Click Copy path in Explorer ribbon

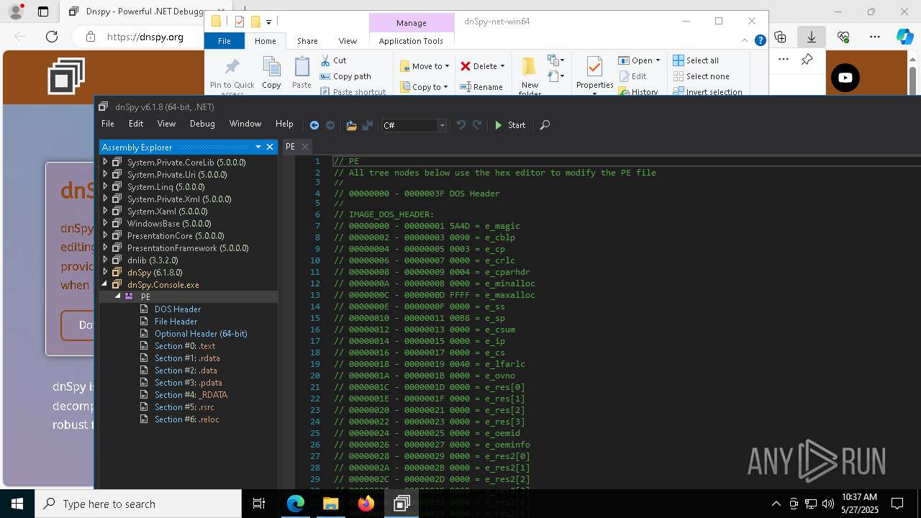pyautogui.click(x=345, y=76)
